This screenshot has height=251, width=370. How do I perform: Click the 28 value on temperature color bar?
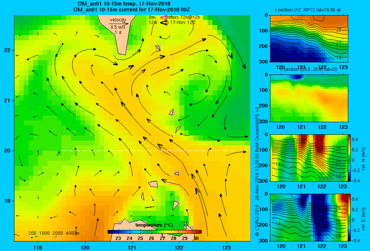click(x=174, y=238)
